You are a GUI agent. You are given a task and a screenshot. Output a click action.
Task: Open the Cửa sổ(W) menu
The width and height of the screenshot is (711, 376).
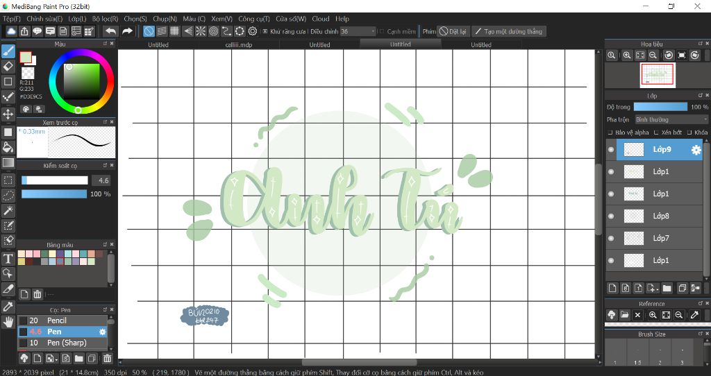coord(291,19)
